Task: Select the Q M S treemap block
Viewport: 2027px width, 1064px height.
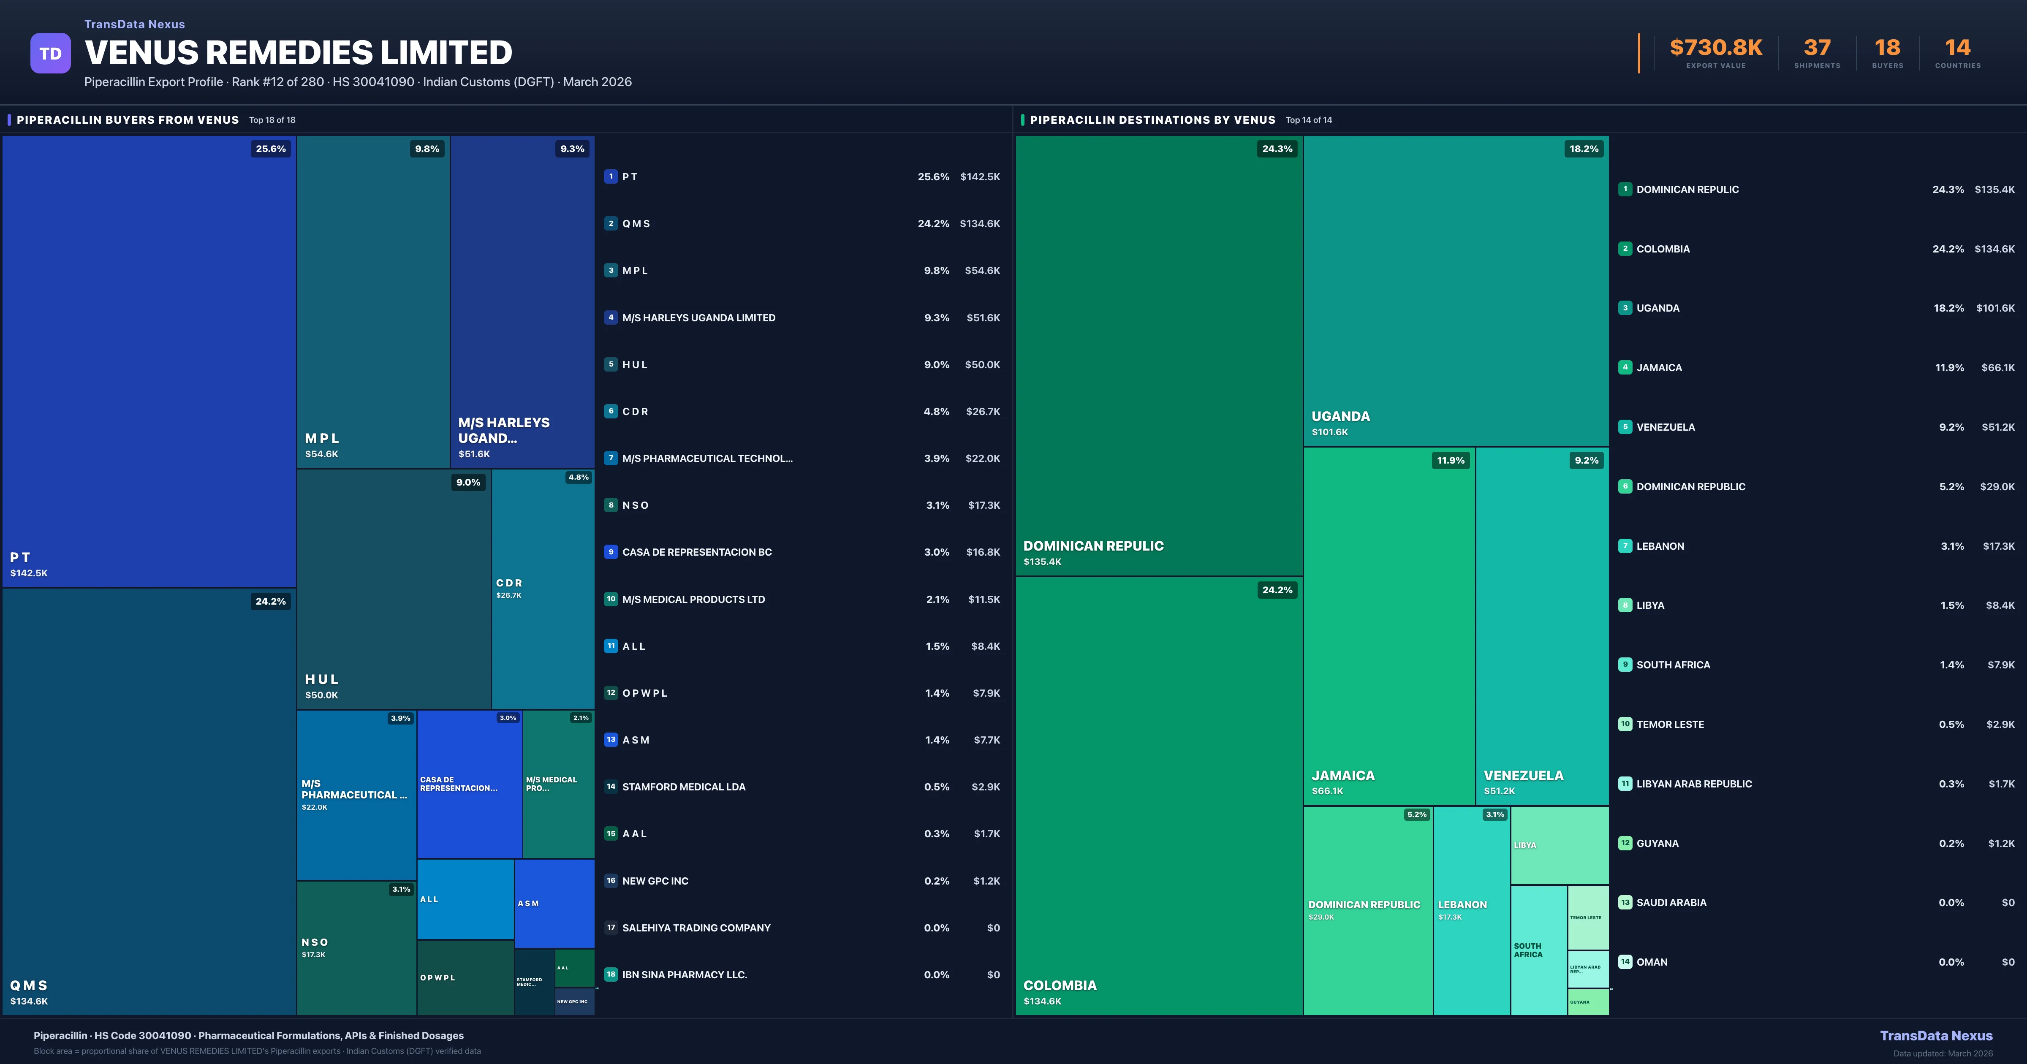Action: (149, 803)
